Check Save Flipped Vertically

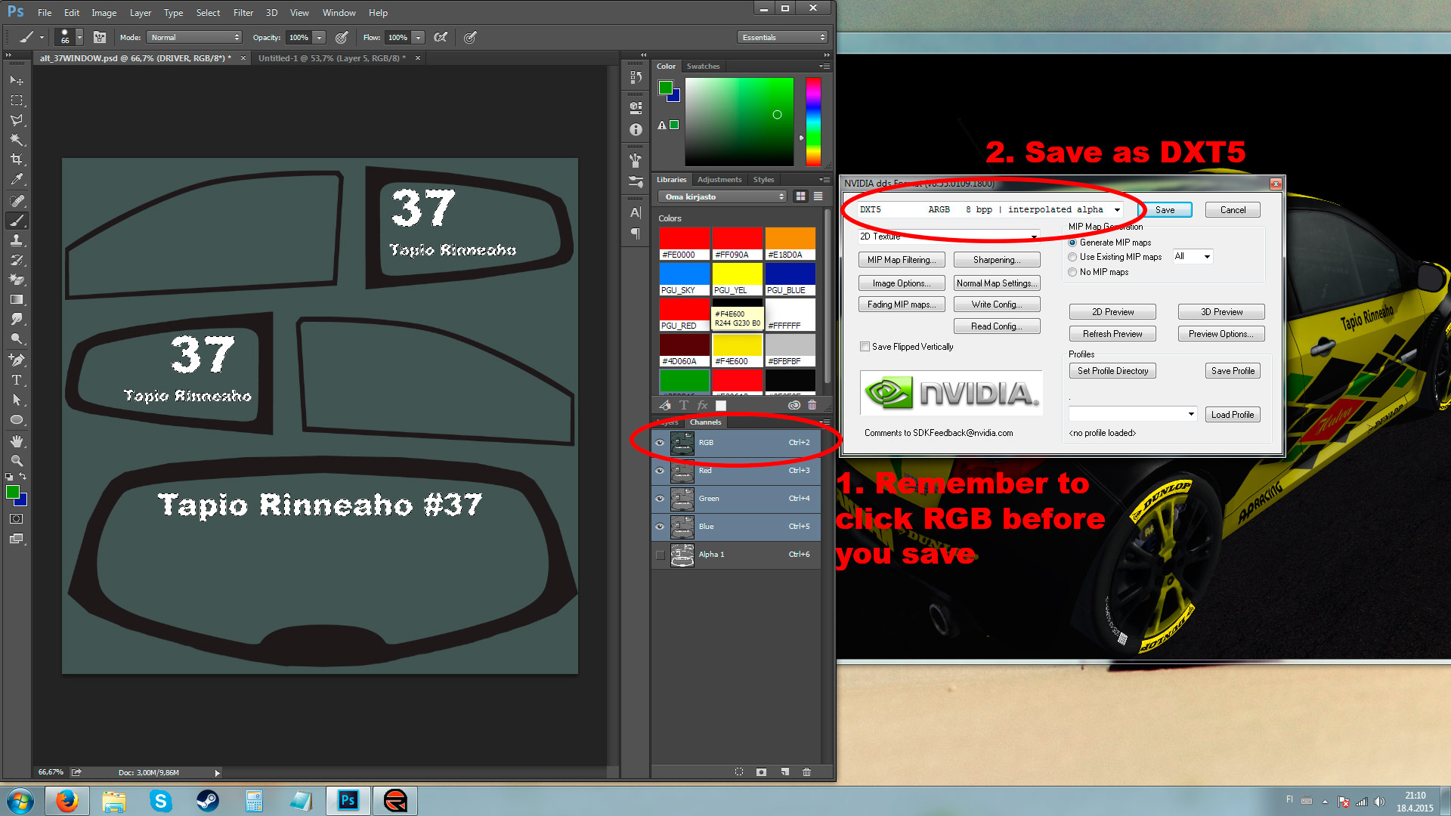click(865, 347)
